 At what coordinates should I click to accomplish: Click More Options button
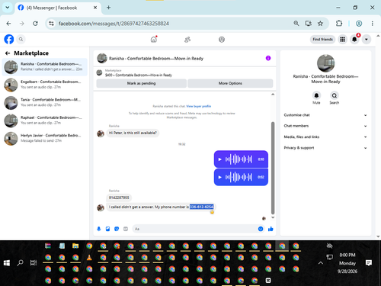[230, 83]
